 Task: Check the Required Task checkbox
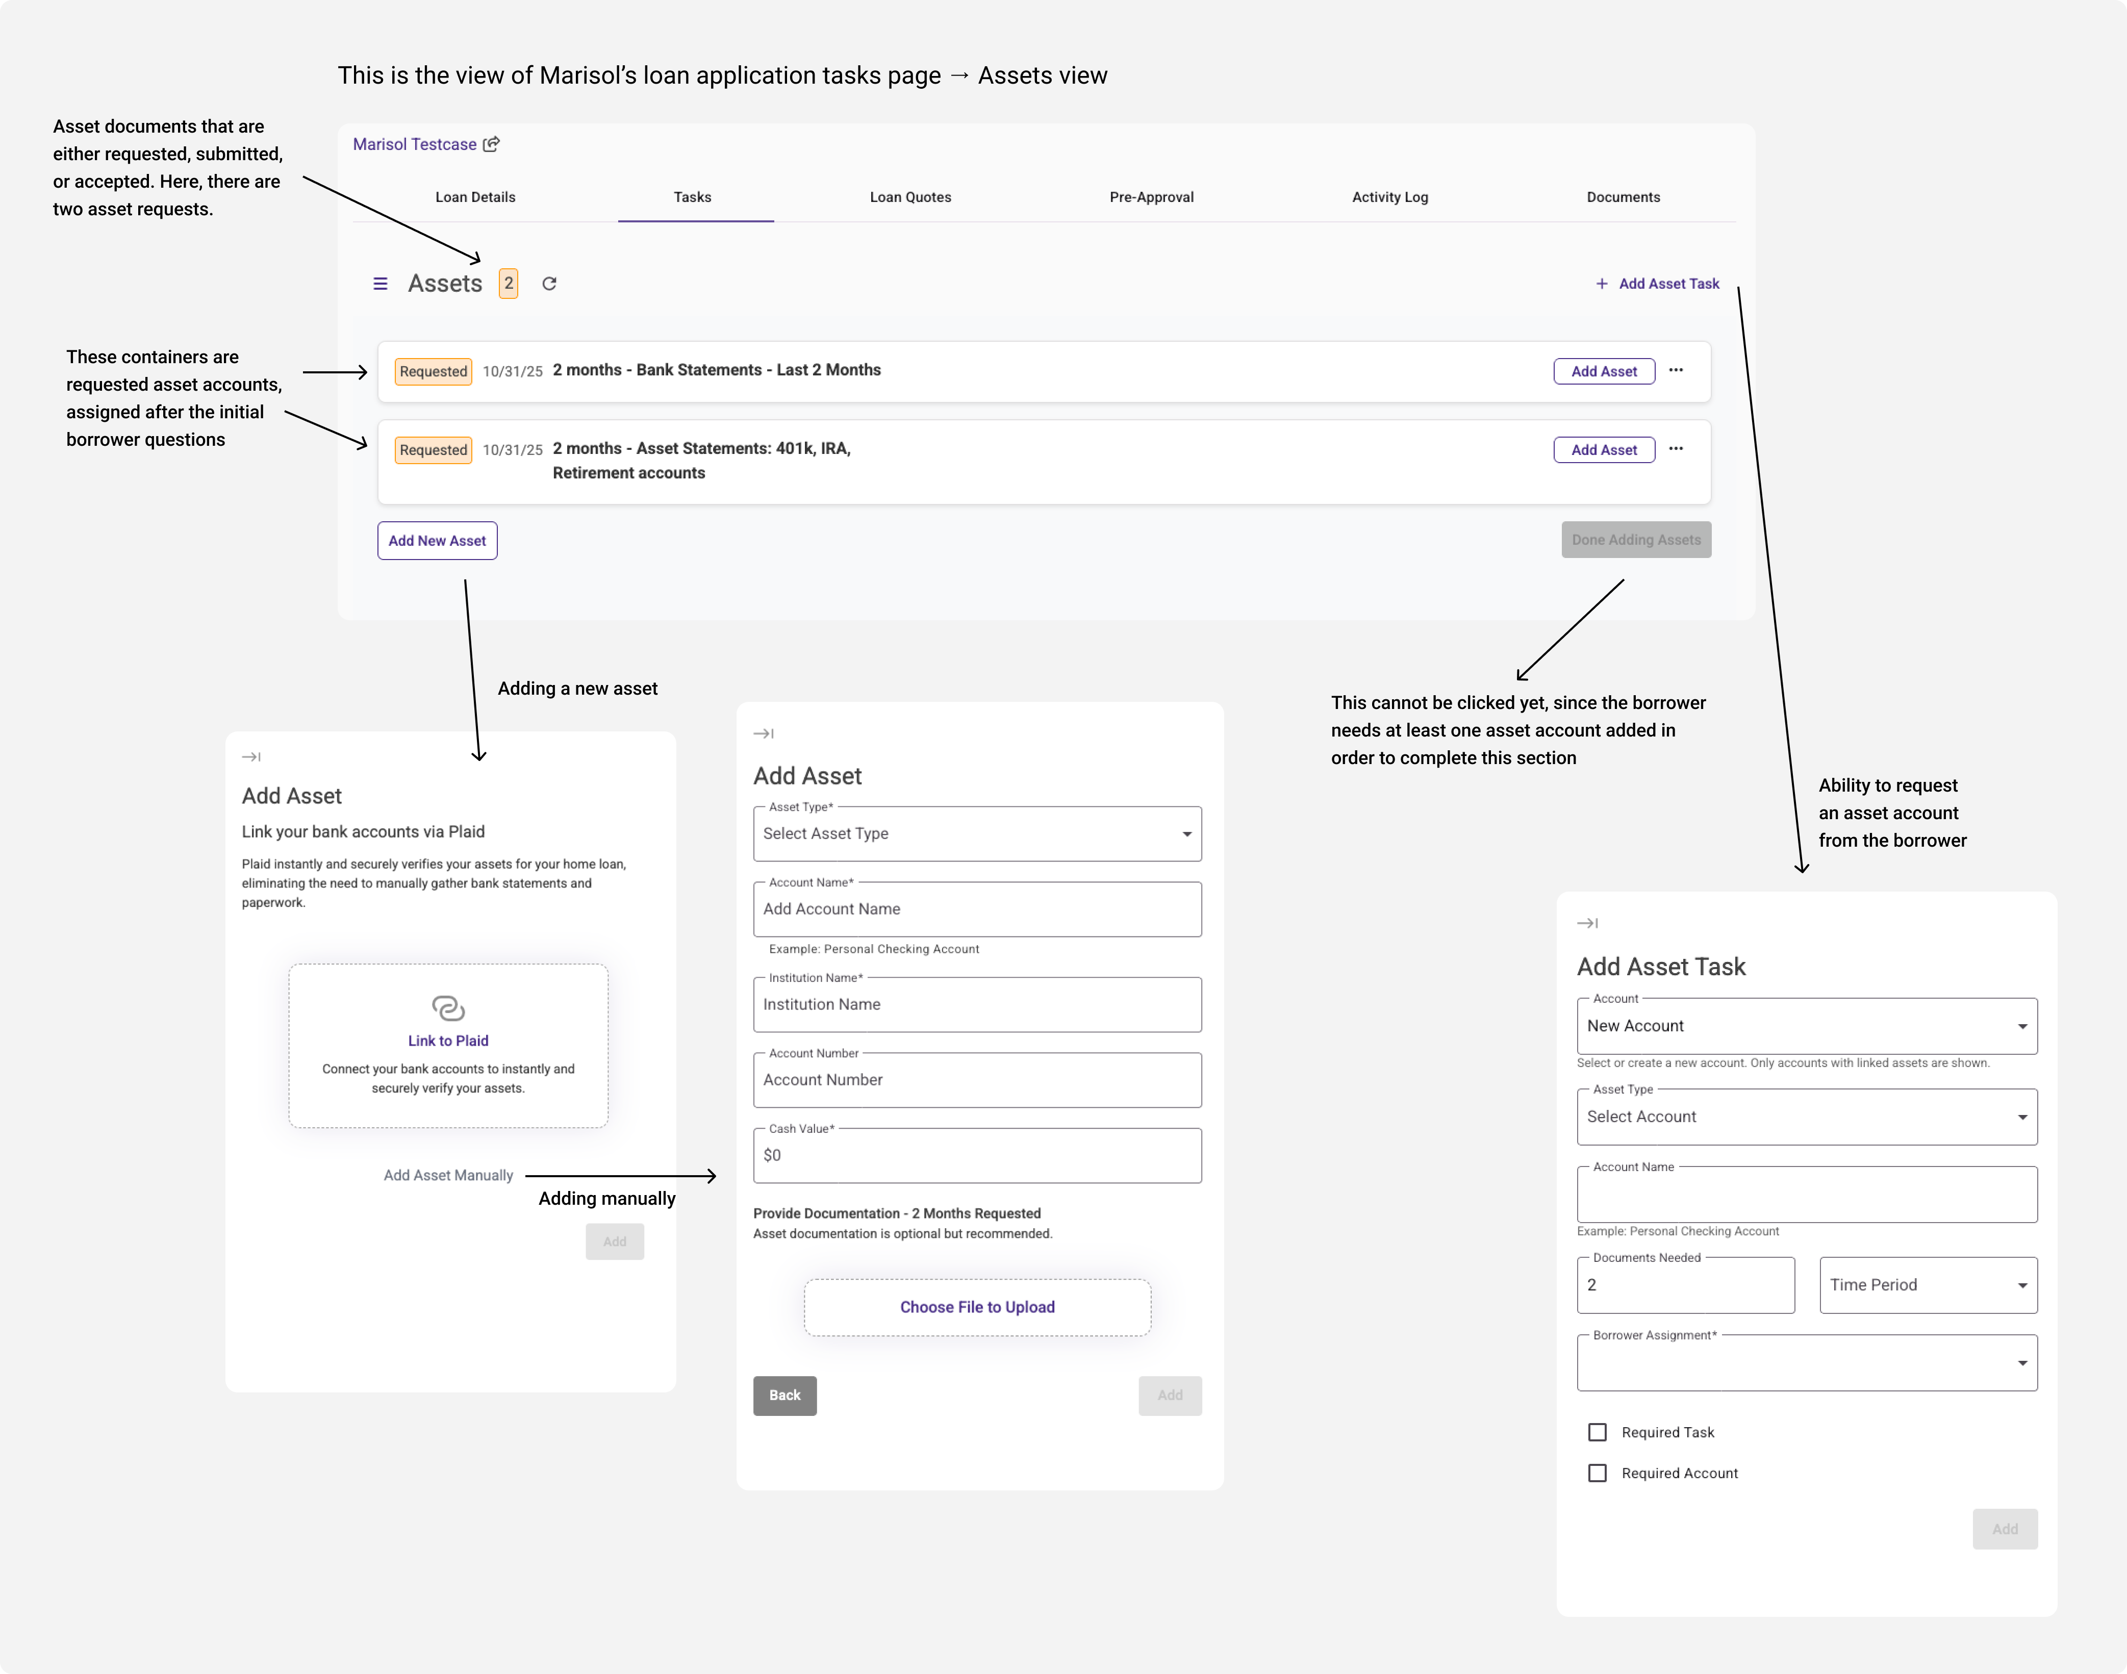[1598, 1433]
